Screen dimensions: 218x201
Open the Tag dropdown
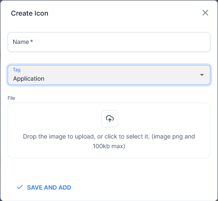click(x=109, y=75)
